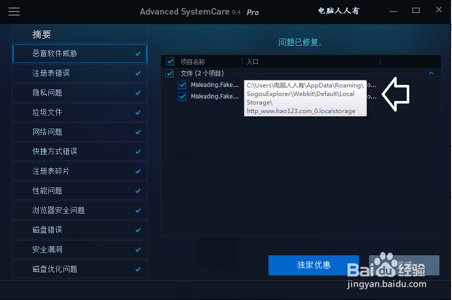The width and height of the screenshot is (452, 300).
Task: Click the 完成 finish button
Action: [x=404, y=265]
